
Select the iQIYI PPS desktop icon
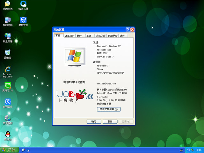click(8, 87)
